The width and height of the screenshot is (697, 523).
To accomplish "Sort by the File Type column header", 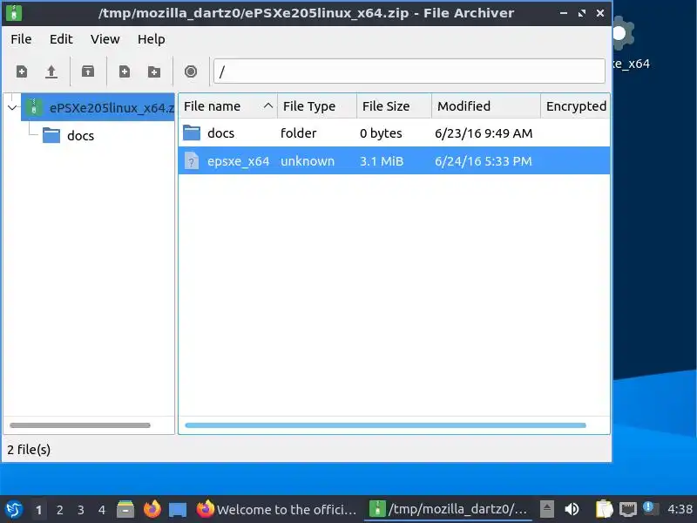I will click(317, 106).
